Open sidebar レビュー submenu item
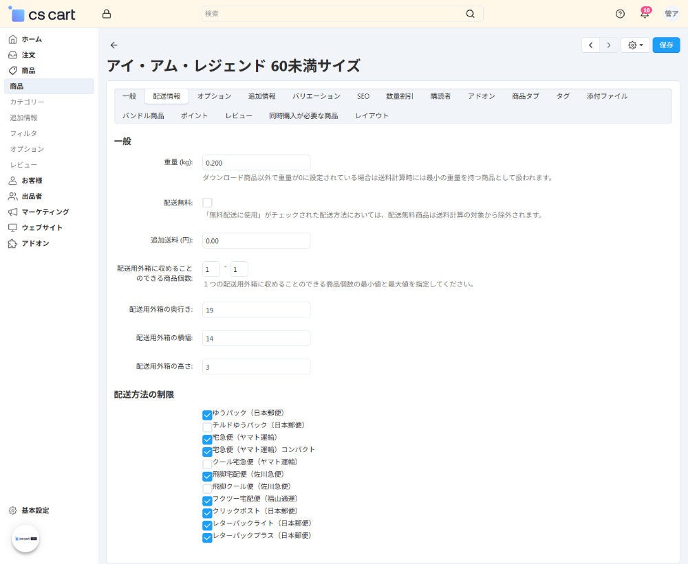Image resolution: width=688 pixels, height=564 pixels. 23,165
